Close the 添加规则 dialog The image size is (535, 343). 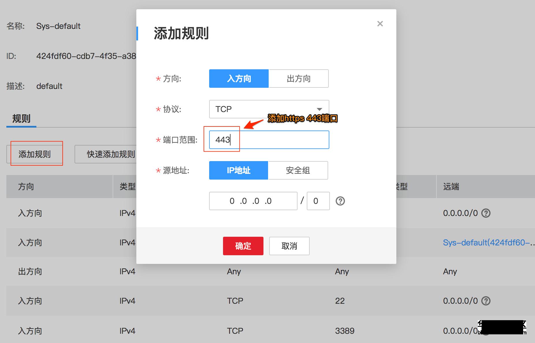380,24
